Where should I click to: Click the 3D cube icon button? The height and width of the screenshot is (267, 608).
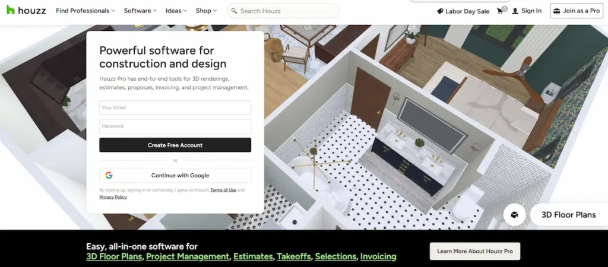point(514,215)
